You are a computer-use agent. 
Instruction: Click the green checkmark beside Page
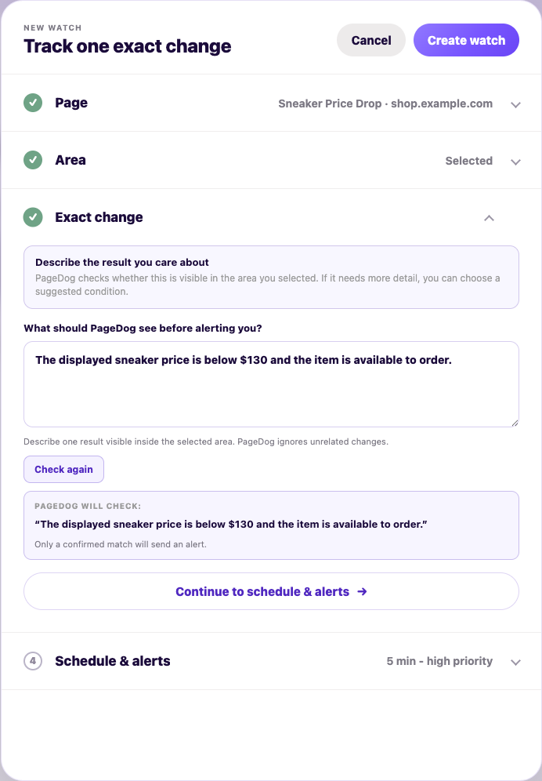point(33,103)
